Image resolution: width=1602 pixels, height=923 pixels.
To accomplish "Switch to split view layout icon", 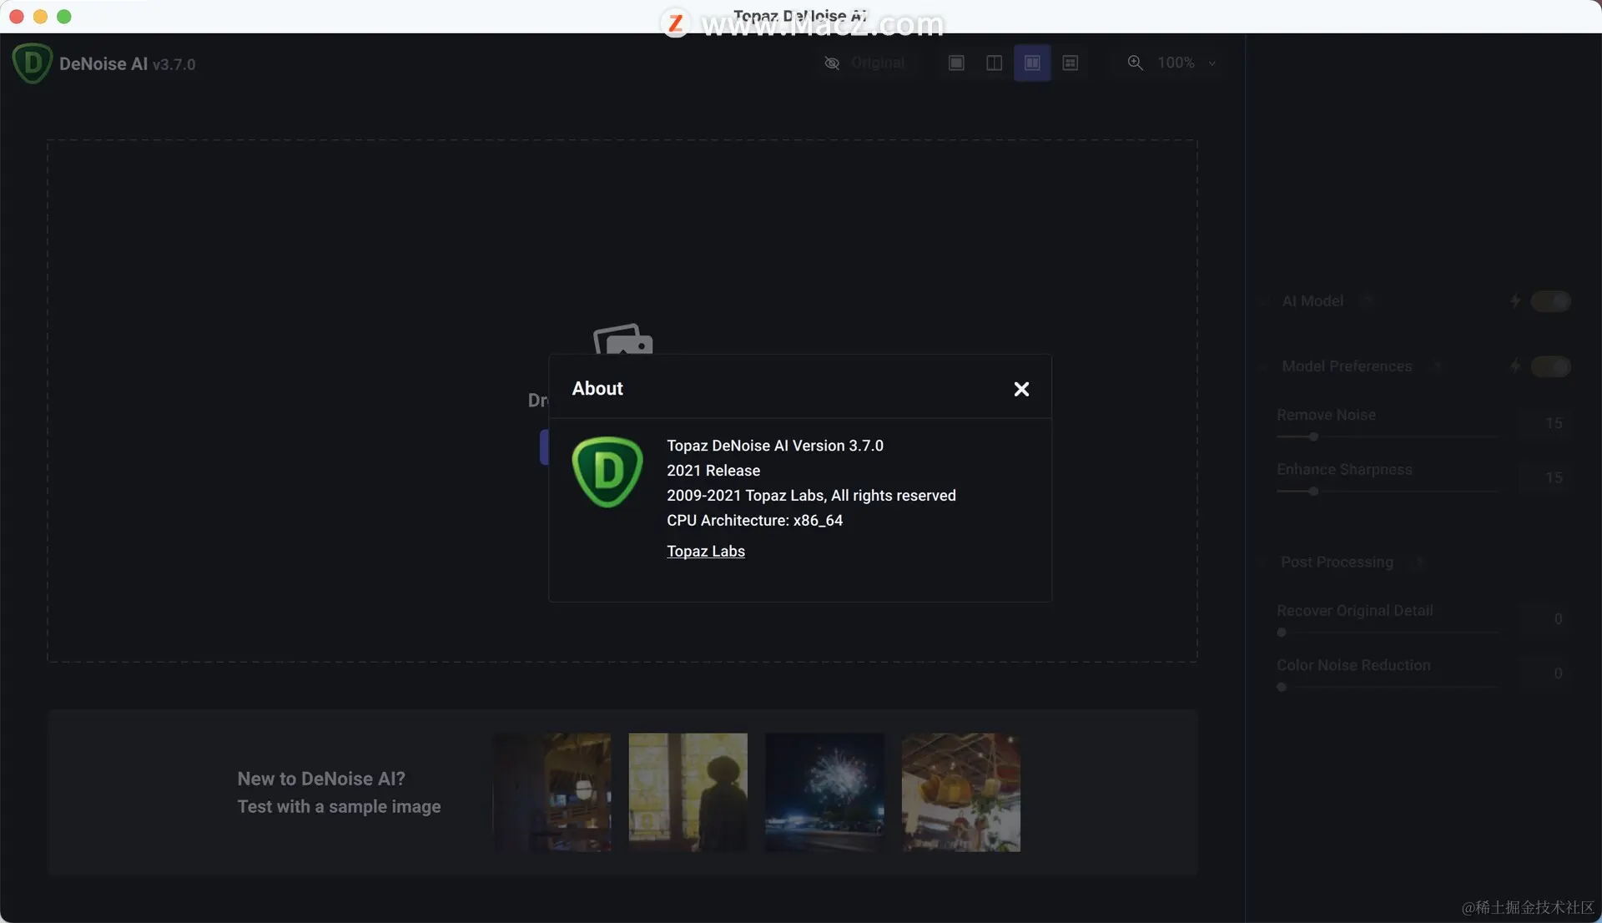I will (x=994, y=63).
